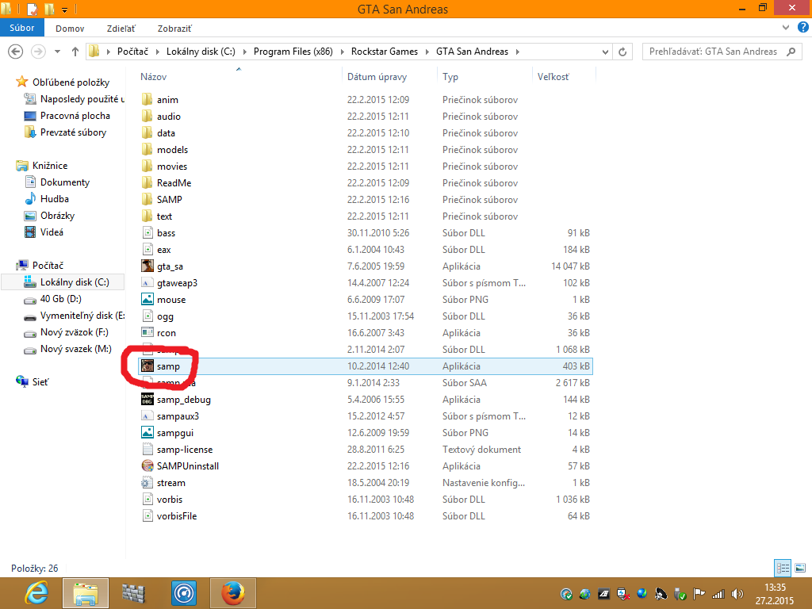
Task: Open Firefox from the taskbar
Action: coord(233,593)
